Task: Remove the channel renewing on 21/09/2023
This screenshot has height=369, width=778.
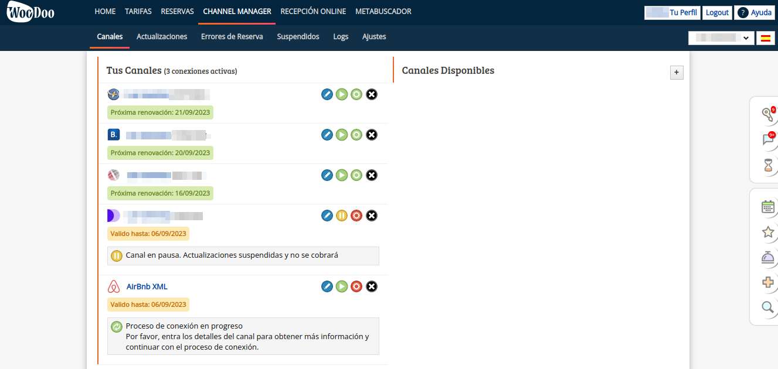Action: coord(372,94)
